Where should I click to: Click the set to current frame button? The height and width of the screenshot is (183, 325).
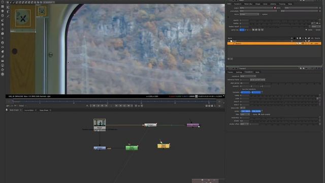(257, 80)
